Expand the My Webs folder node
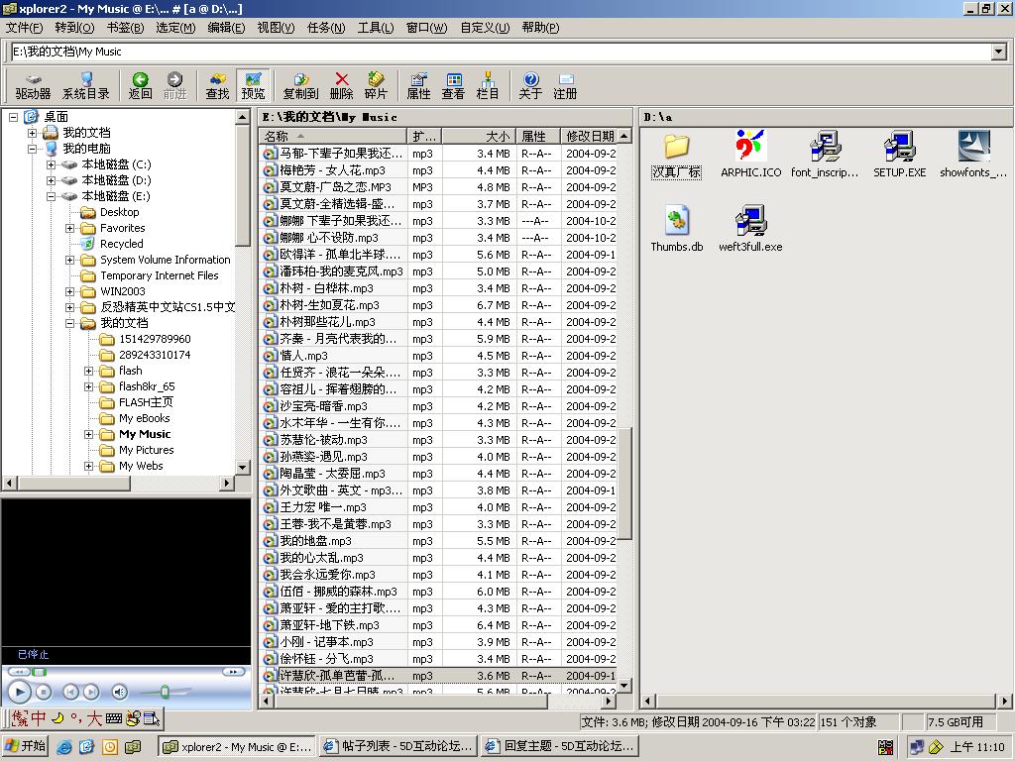 coord(88,466)
